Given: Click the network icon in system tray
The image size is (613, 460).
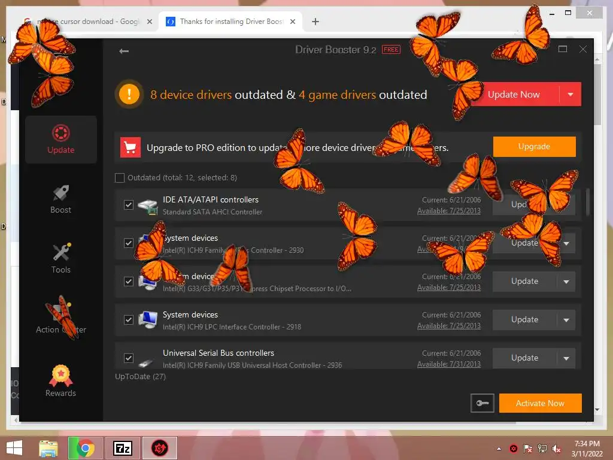Looking at the screenshot, I should tap(542, 449).
